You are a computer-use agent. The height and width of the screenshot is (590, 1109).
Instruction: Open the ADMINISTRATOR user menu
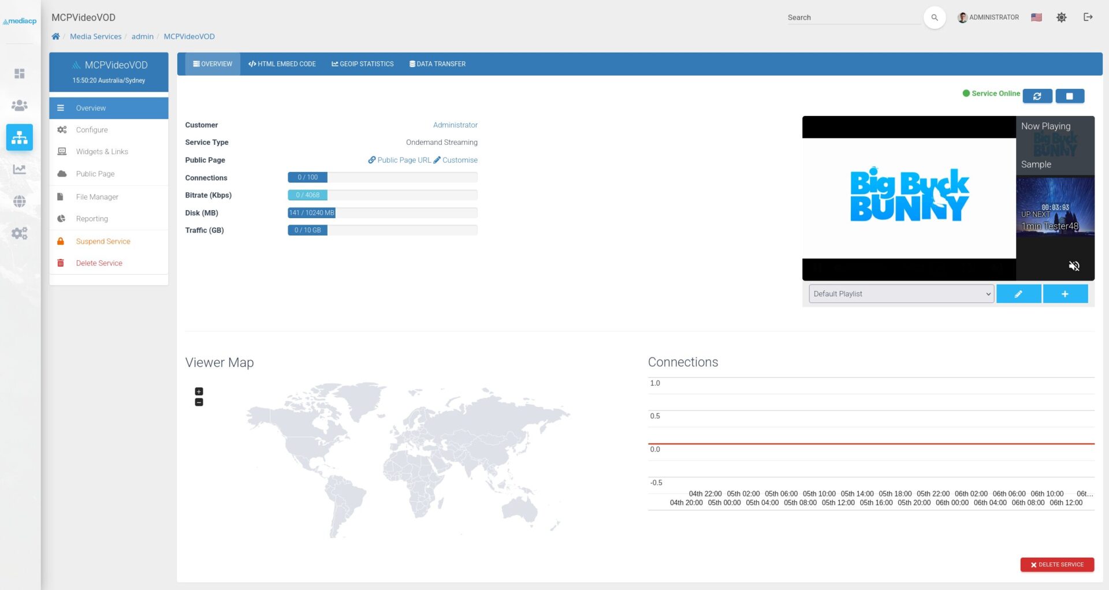pos(988,17)
